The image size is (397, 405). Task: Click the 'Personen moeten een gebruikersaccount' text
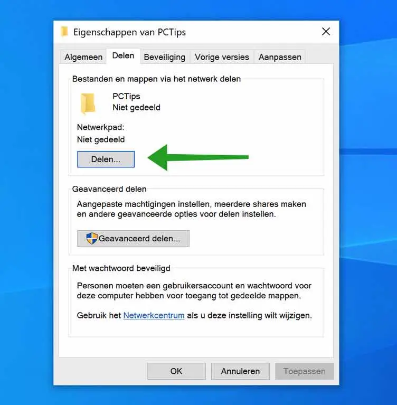194,290
